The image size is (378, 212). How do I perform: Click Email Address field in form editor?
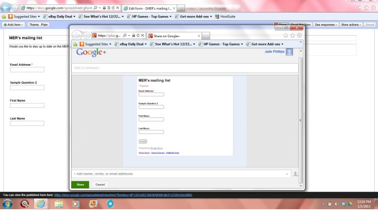[27, 70]
